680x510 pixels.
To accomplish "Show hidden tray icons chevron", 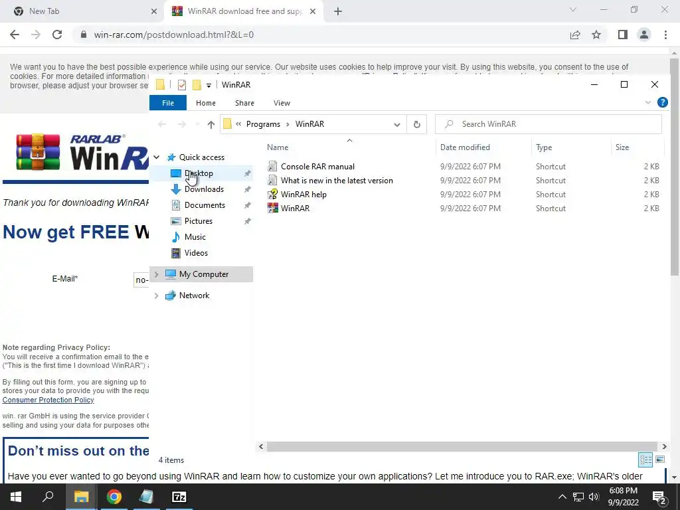I will [562, 497].
